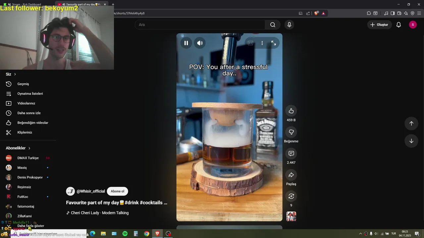Open the sound thumbnail below Remix
Image resolution: width=424 pixels, height=238 pixels.
291,217
